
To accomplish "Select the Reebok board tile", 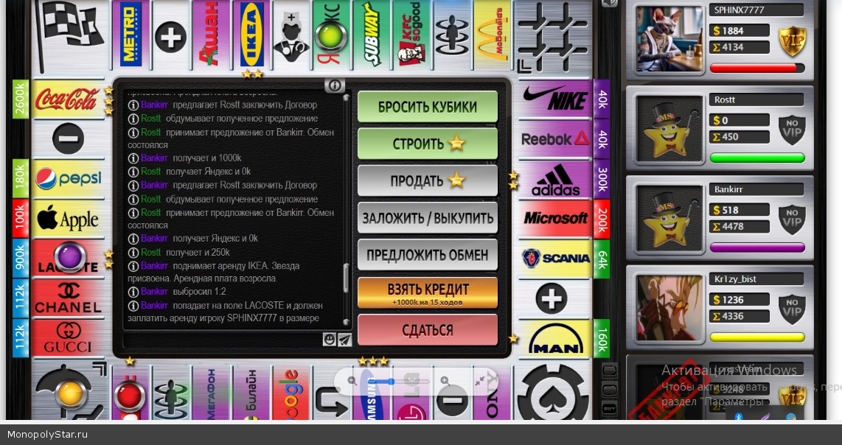I will 555,139.
